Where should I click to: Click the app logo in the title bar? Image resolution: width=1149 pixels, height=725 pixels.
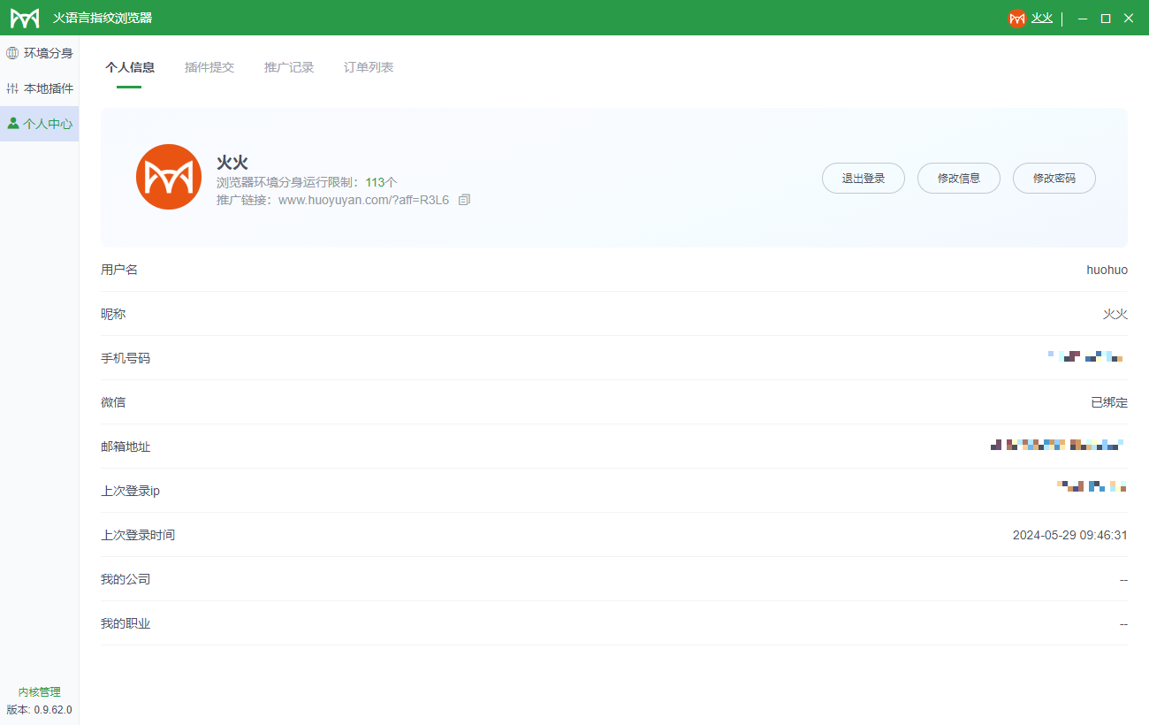tap(25, 17)
